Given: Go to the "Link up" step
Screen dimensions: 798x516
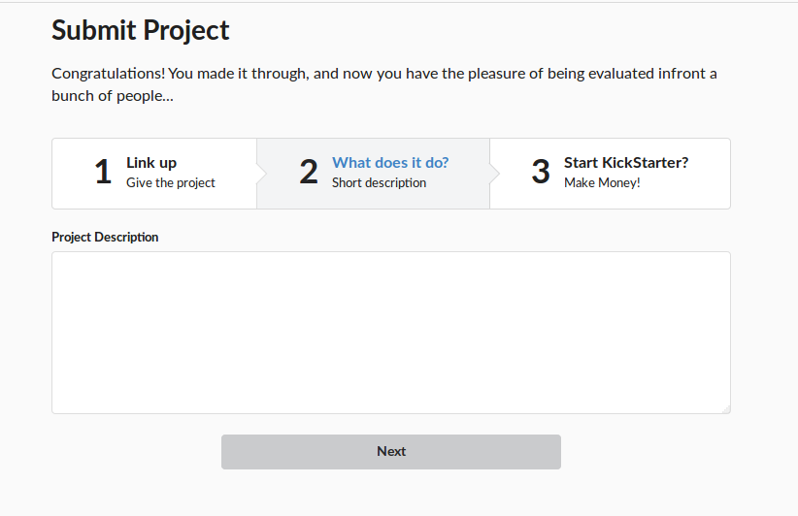Looking at the screenshot, I should (151, 163).
